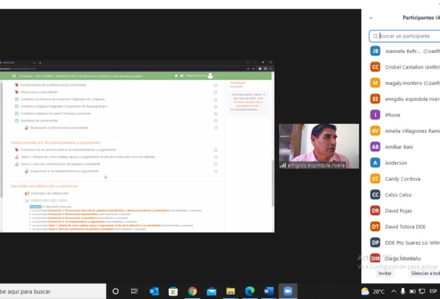Click the Task View taskbar icon
The image size is (440, 299).
(x=134, y=291)
